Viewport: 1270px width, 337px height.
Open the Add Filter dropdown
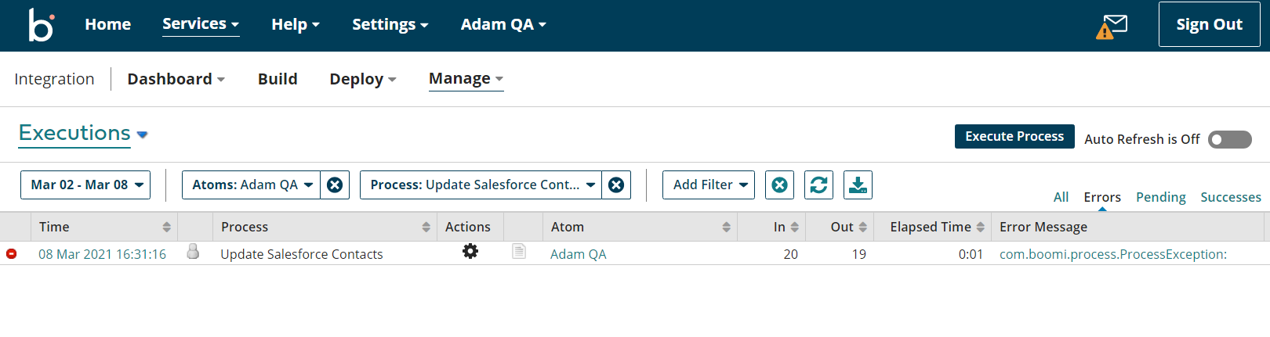[709, 185]
